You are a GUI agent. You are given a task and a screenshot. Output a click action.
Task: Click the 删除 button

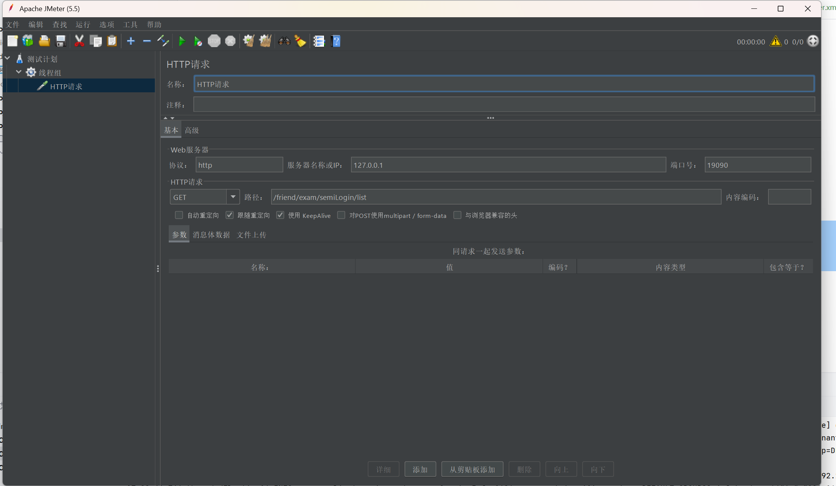pos(524,469)
